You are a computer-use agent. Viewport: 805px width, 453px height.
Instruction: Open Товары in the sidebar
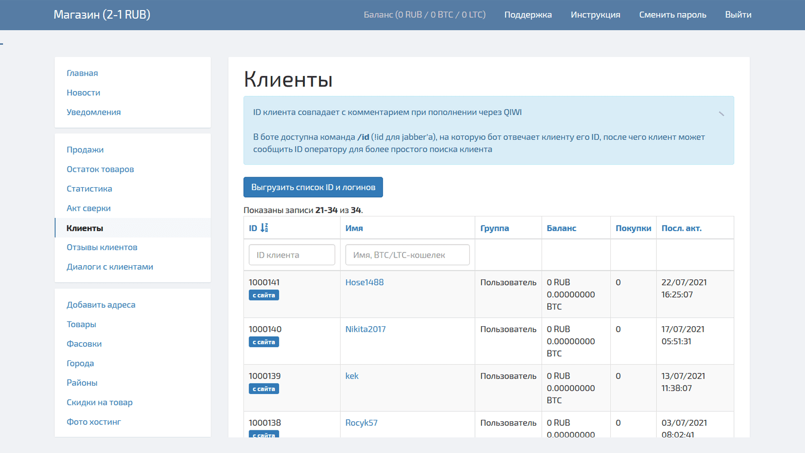tap(82, 324)
